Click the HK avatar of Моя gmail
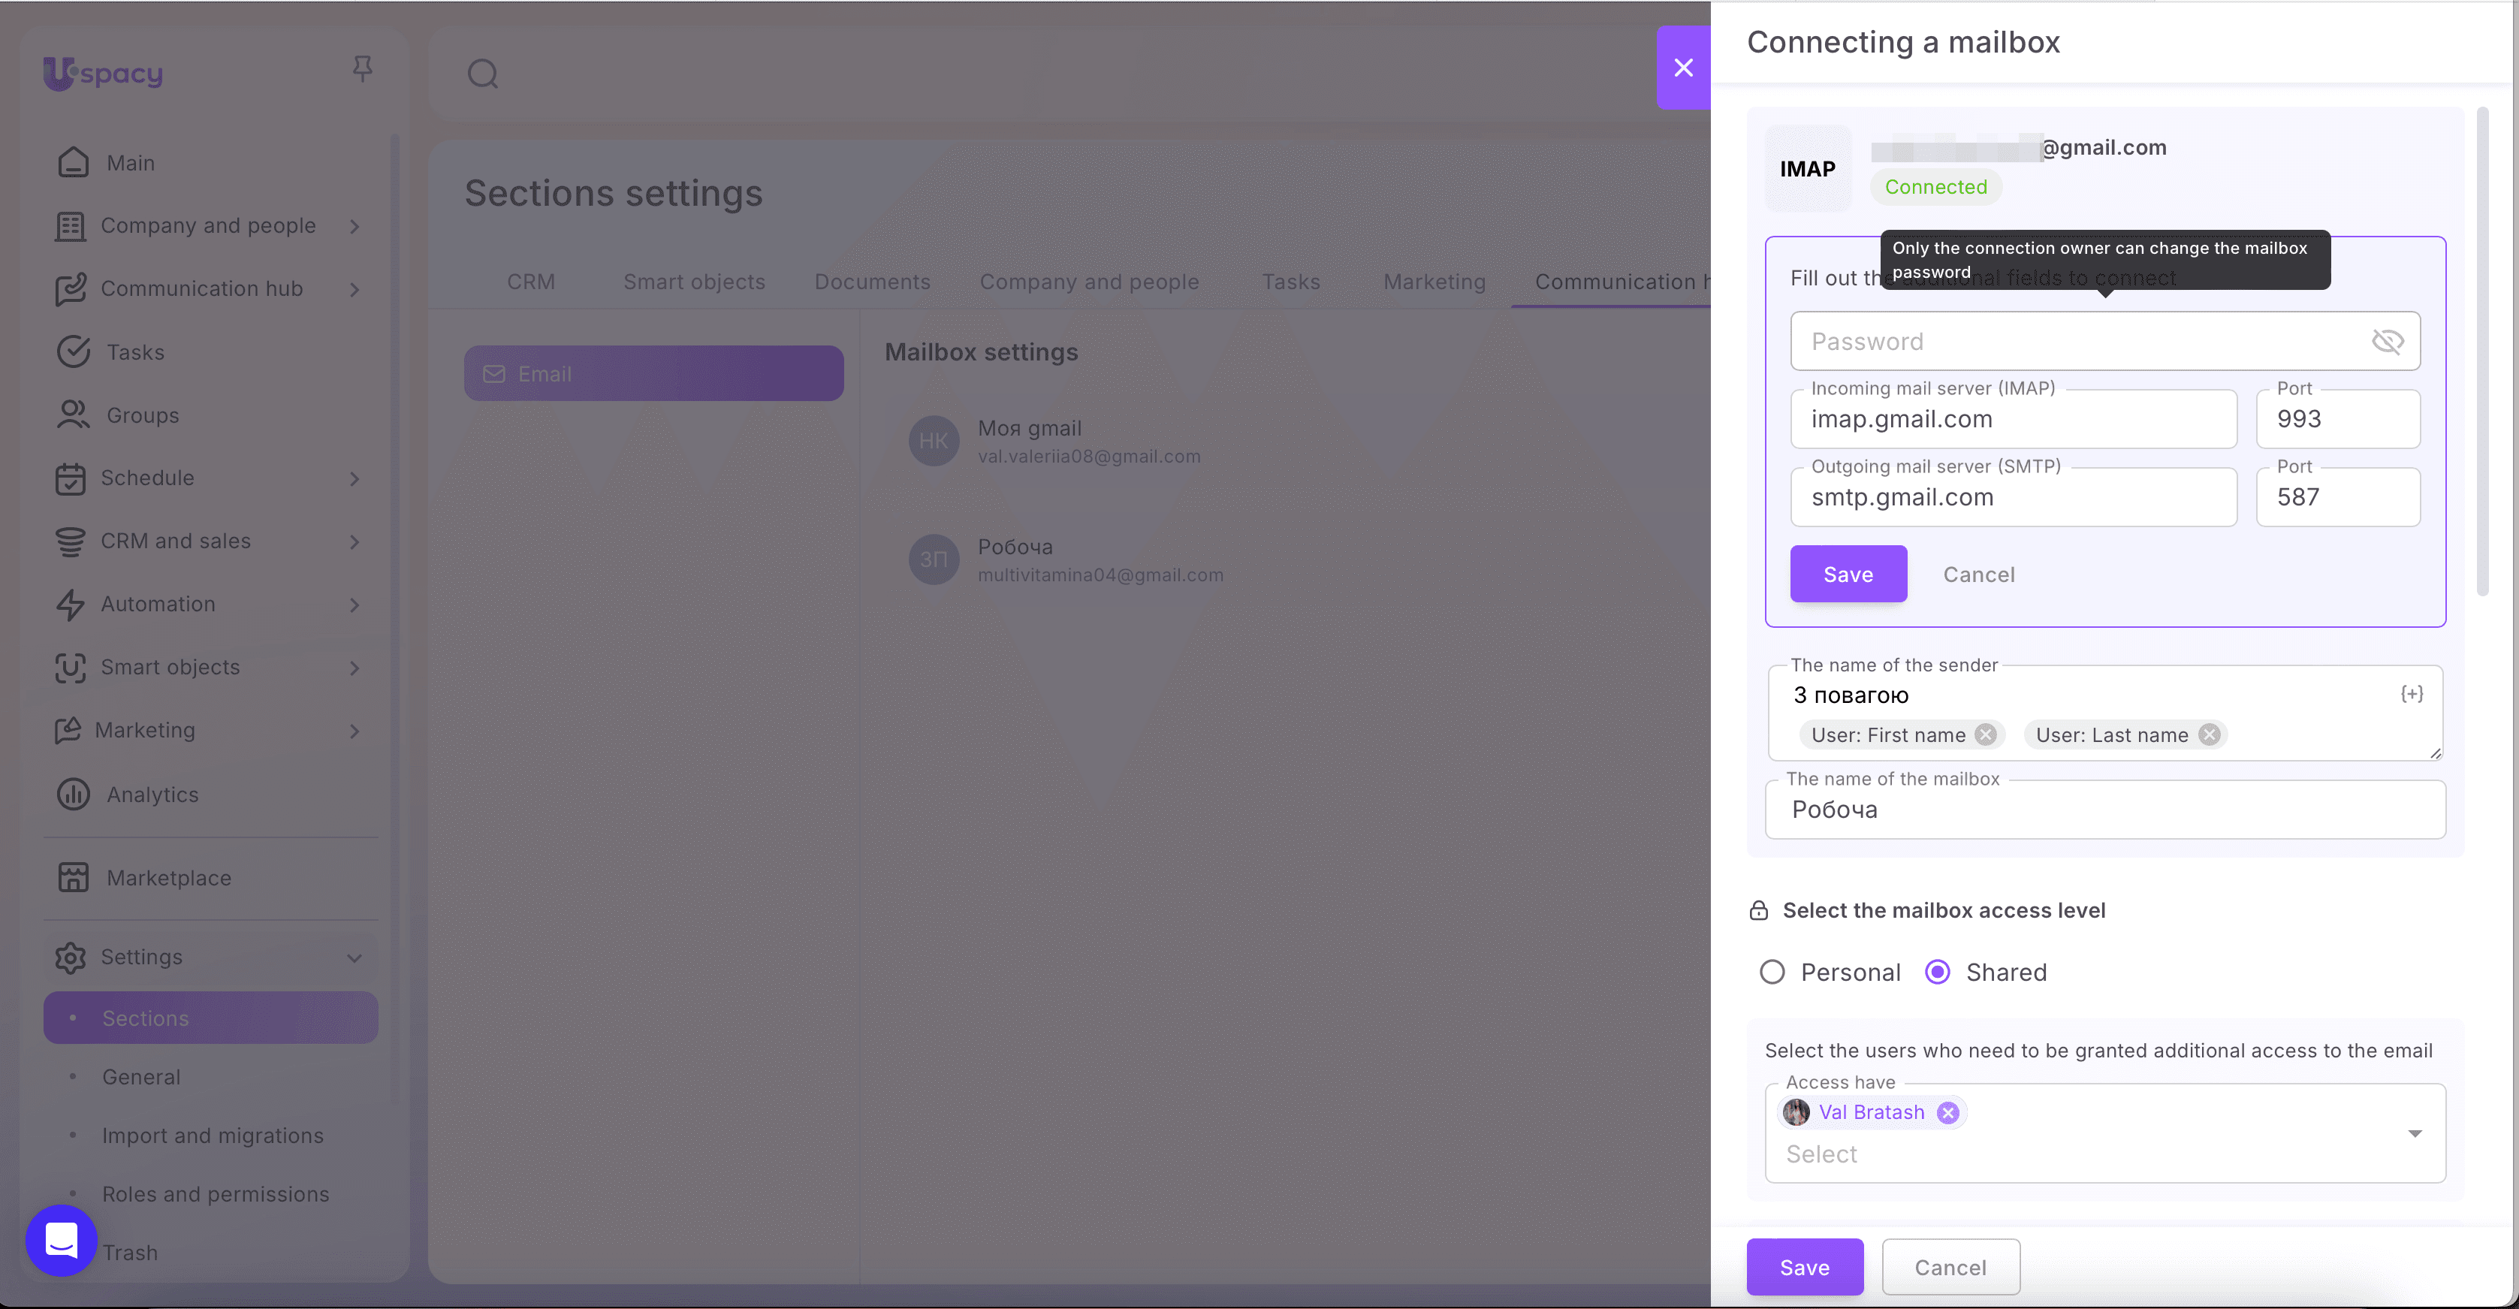The height and width of the screenshot is (1309, 2519). coord(934,441)
